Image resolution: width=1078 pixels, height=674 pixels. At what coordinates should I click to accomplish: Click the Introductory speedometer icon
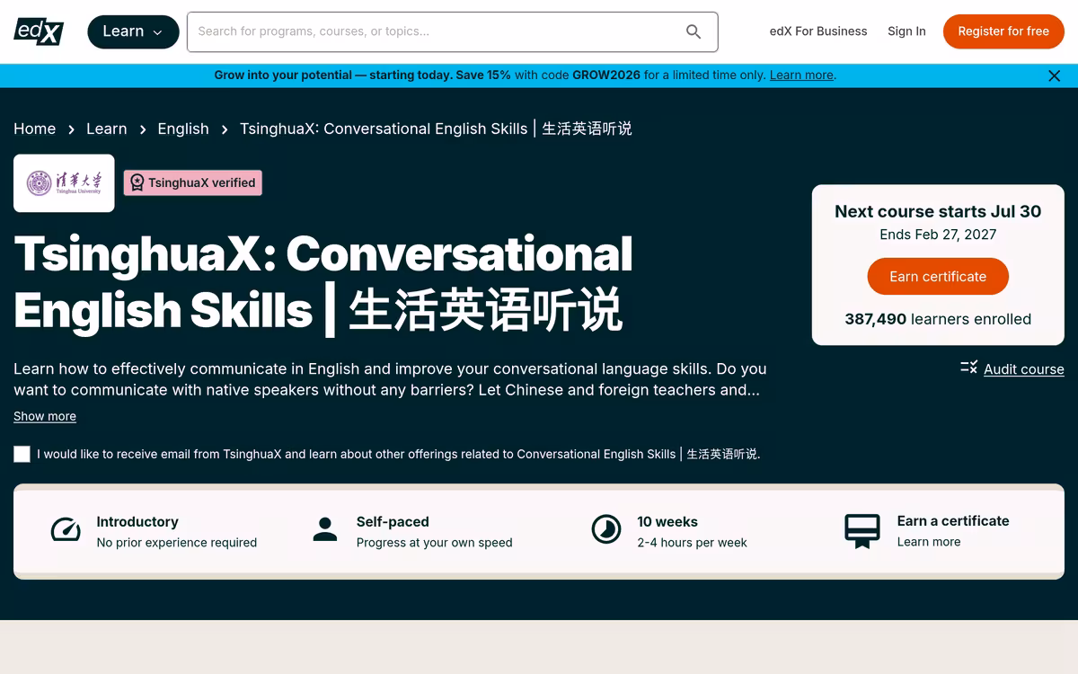66,530
